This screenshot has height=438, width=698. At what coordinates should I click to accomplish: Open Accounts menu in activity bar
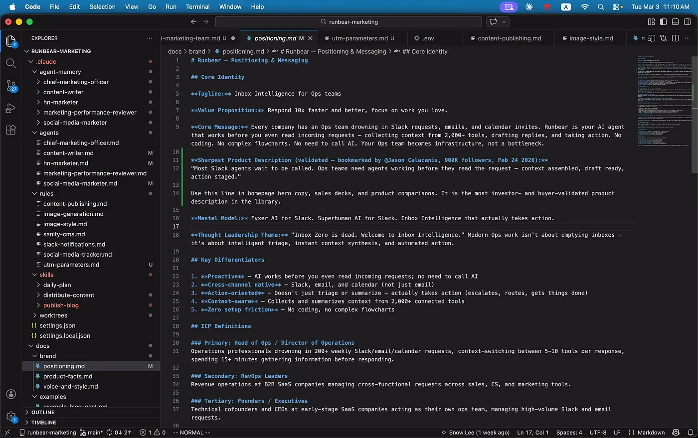11,394
